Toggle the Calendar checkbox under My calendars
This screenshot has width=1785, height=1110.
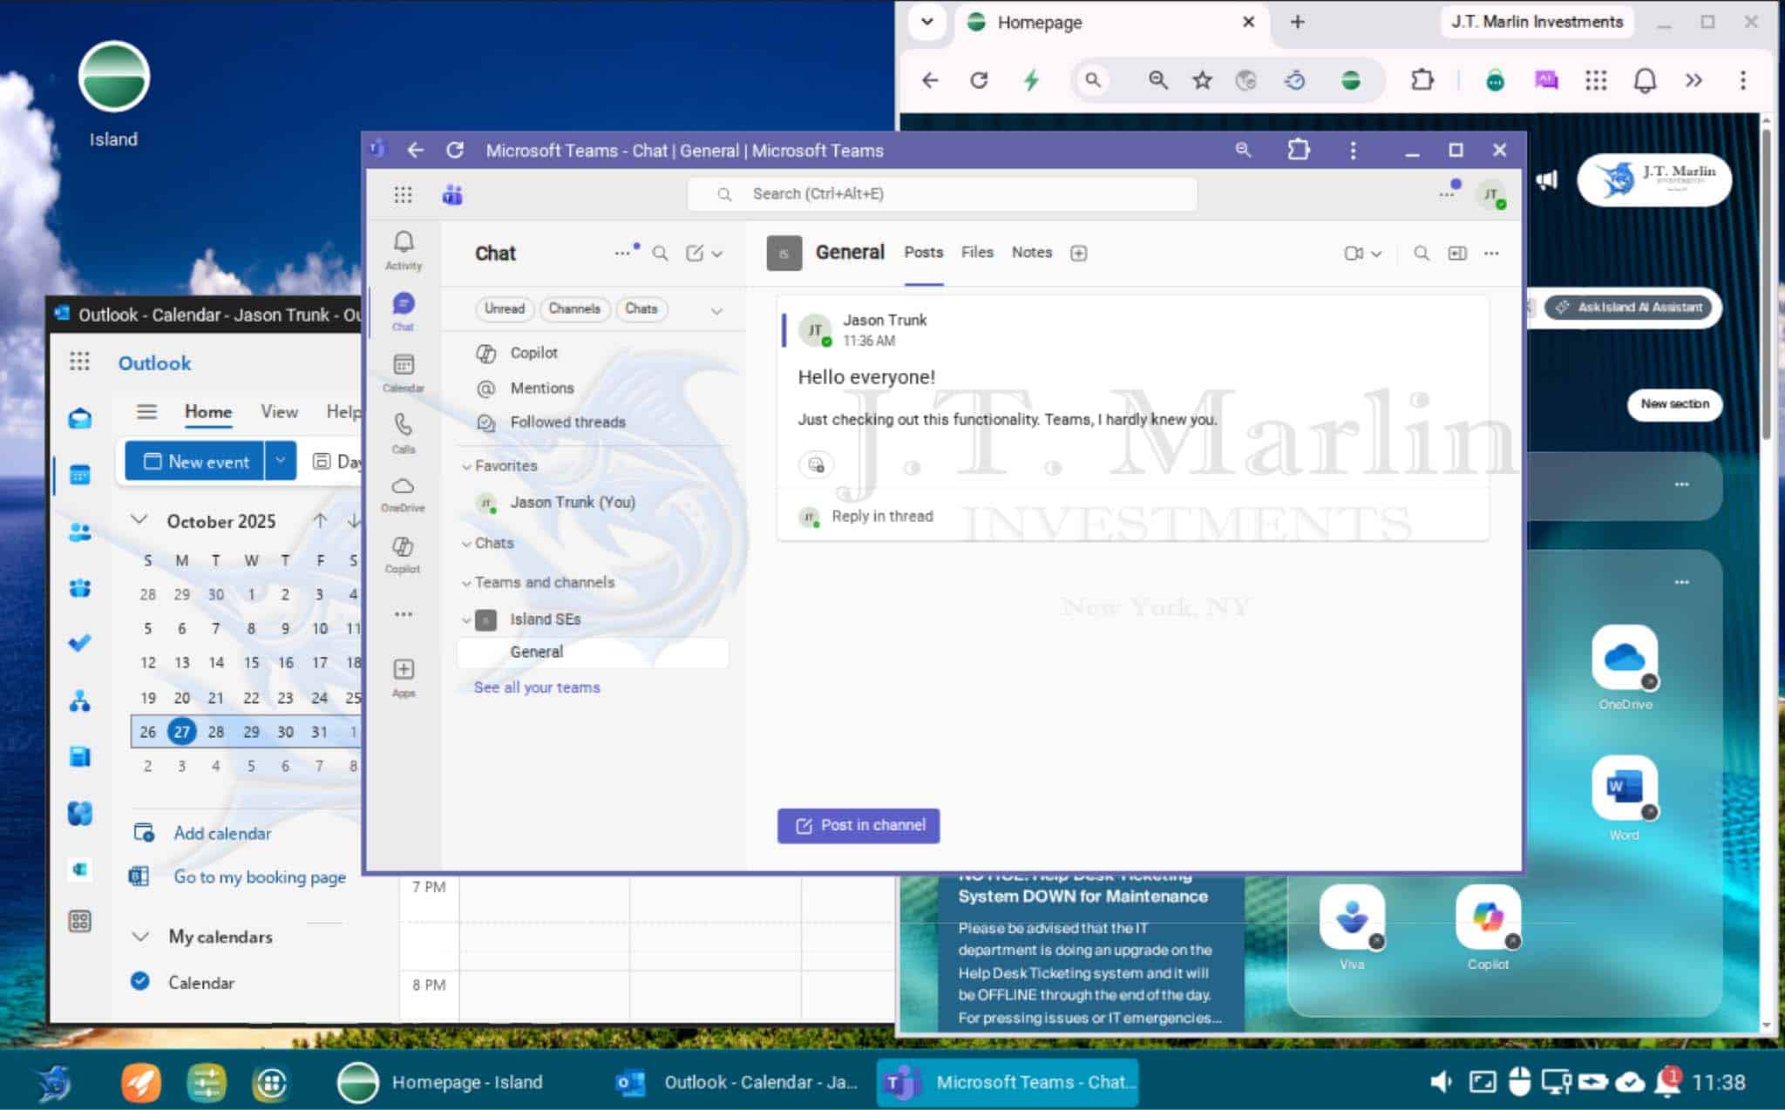point(139,982)
